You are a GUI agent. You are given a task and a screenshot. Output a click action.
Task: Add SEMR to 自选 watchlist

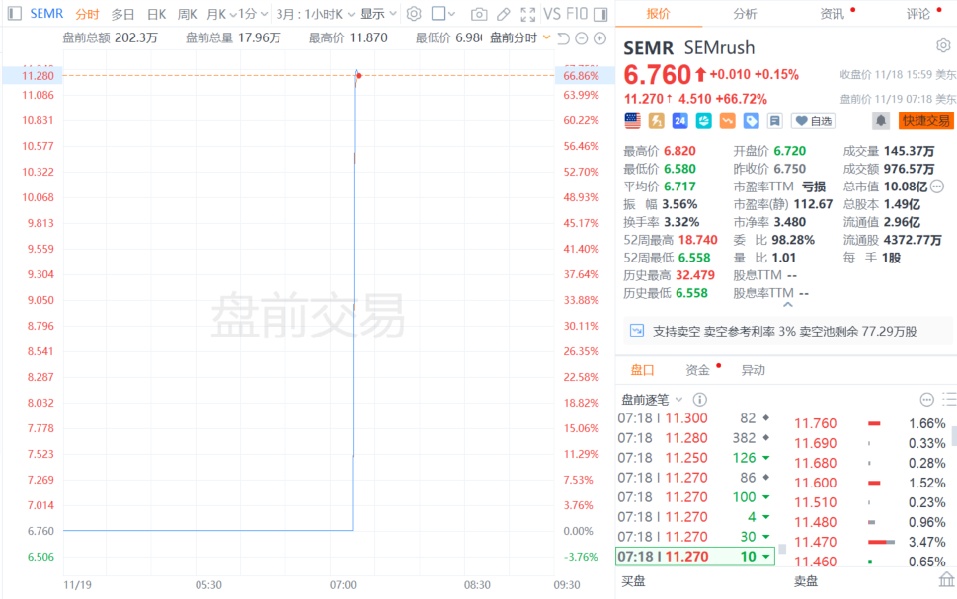coord(814,121)
